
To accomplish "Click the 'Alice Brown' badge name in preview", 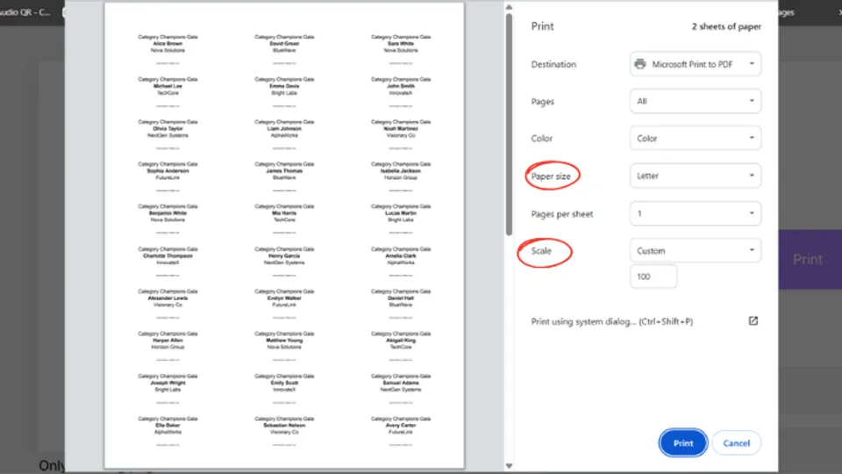I will (168, 44).
